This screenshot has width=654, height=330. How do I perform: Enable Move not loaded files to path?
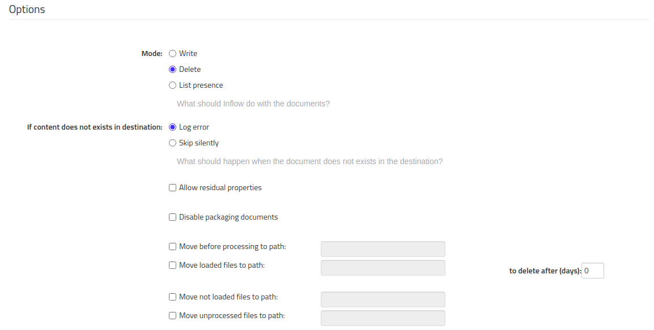172,297
